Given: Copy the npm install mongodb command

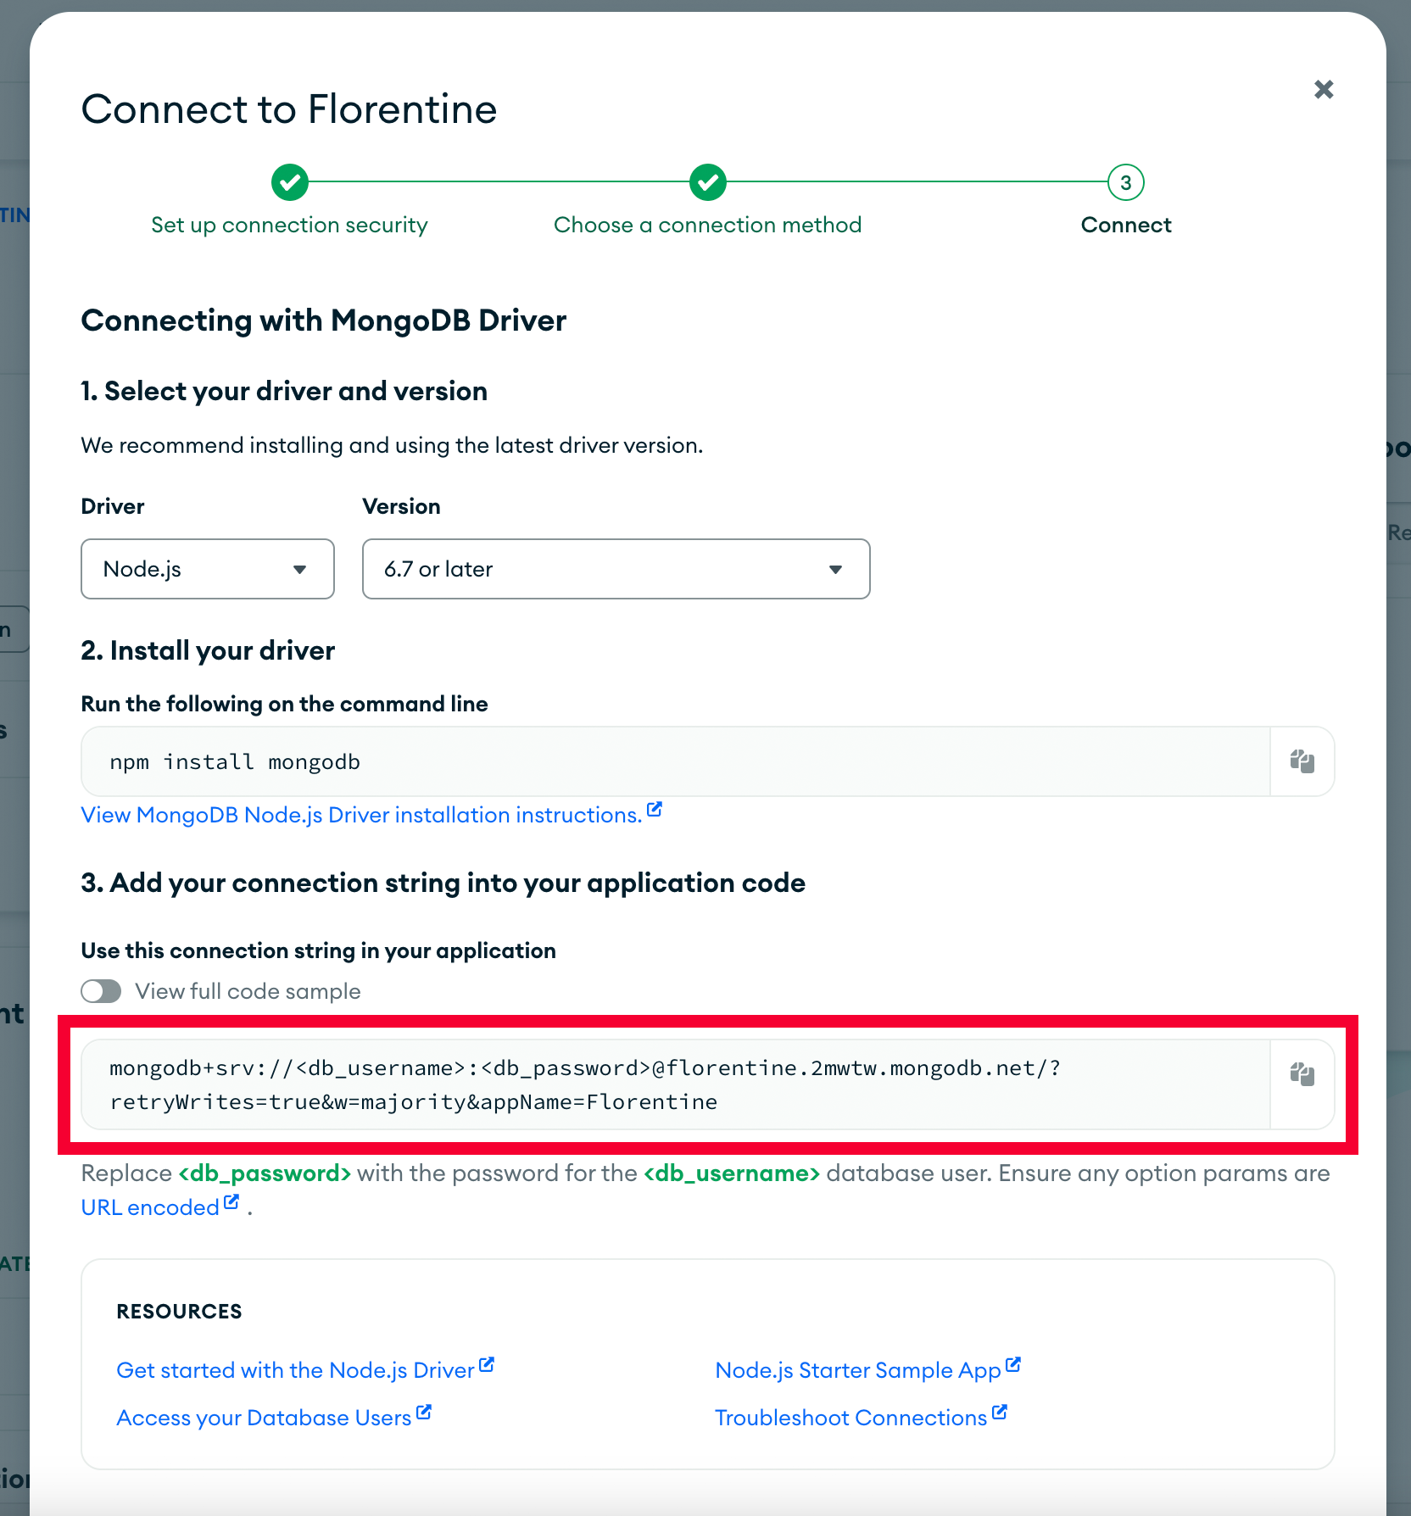Looking at the screenshot, I should pos(1302,761).
